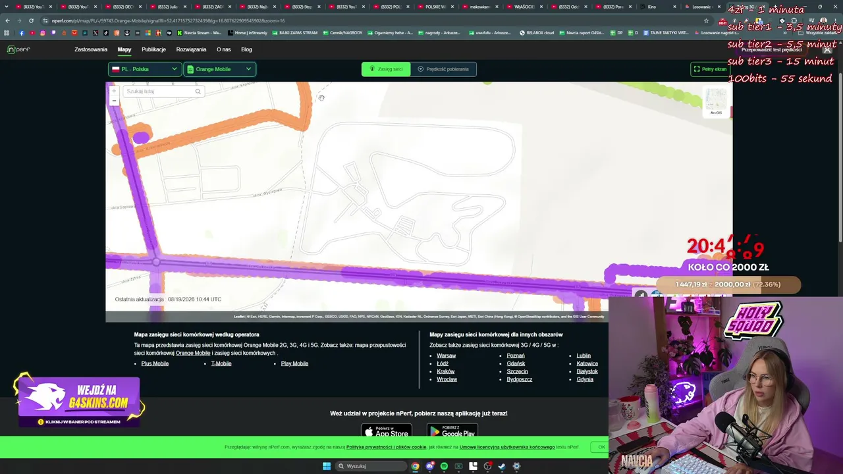843x474 pixels.
Task: Open the Plus Mobile coverage link
Action: [155, 363]
